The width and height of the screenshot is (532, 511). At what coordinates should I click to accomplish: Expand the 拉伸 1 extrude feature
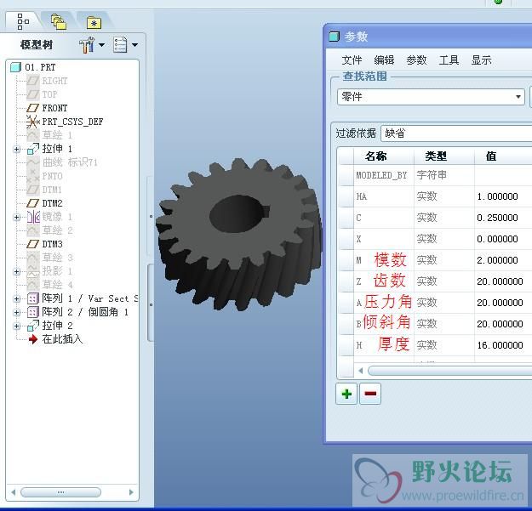(x=16, y=149)
